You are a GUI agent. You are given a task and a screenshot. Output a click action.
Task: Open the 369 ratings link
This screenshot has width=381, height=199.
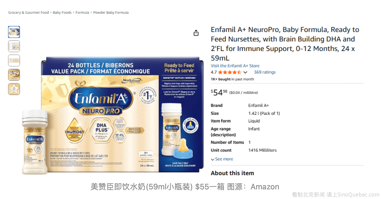tap(265, 72)
